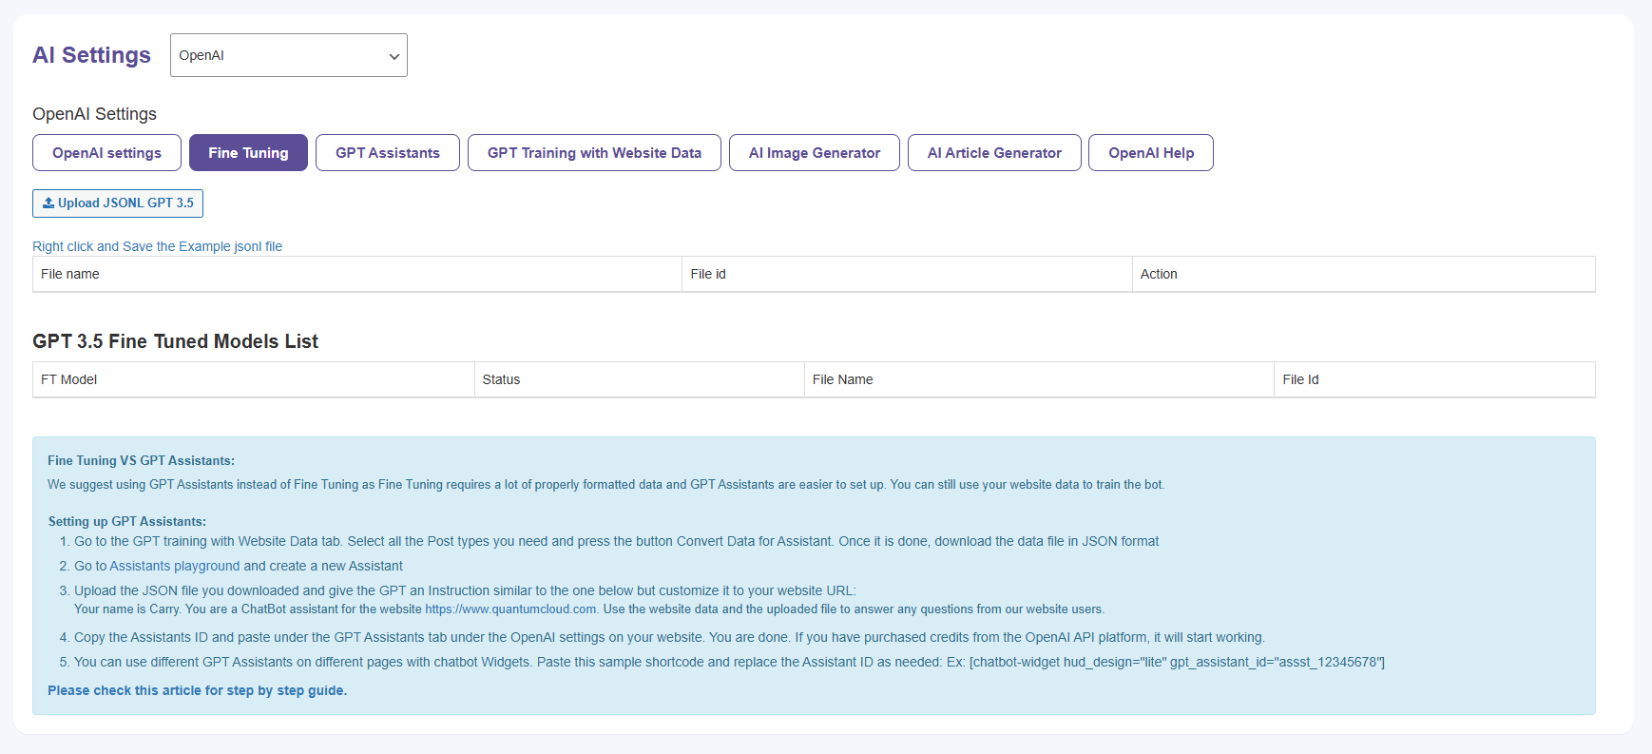
Task: Open the Example jsonl file link
Action: pyautogui.click(x=157, y=246)
